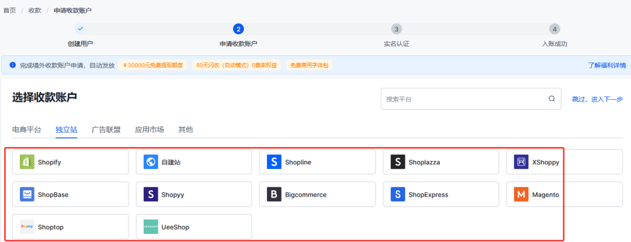Image resolution: width=631 pixels, height=242 pixels.
Task: Open the 其他 tab
Action: tap(186, 129)
